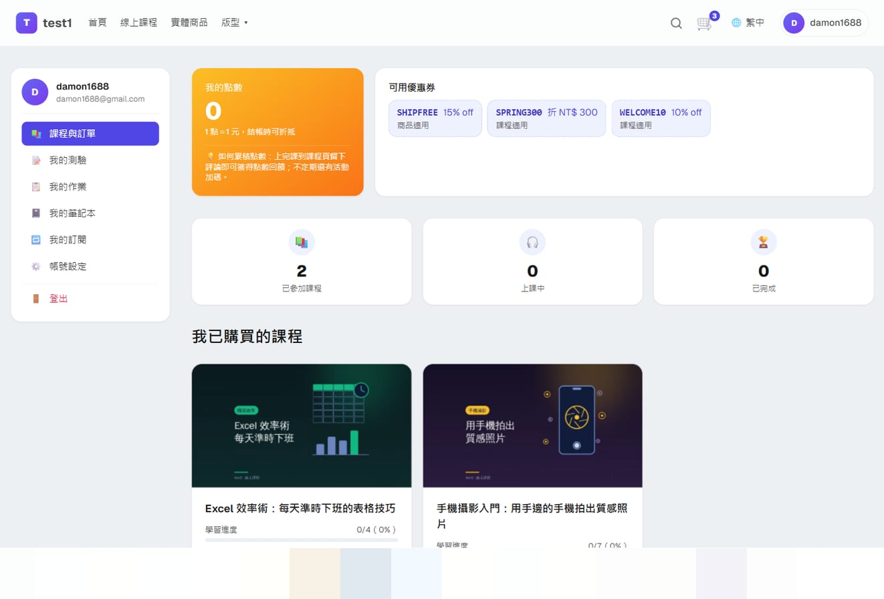Click the 可用優惠券 heading
Image resolution: width=884 pixels, height=599 pixels.
pos(412,87)
